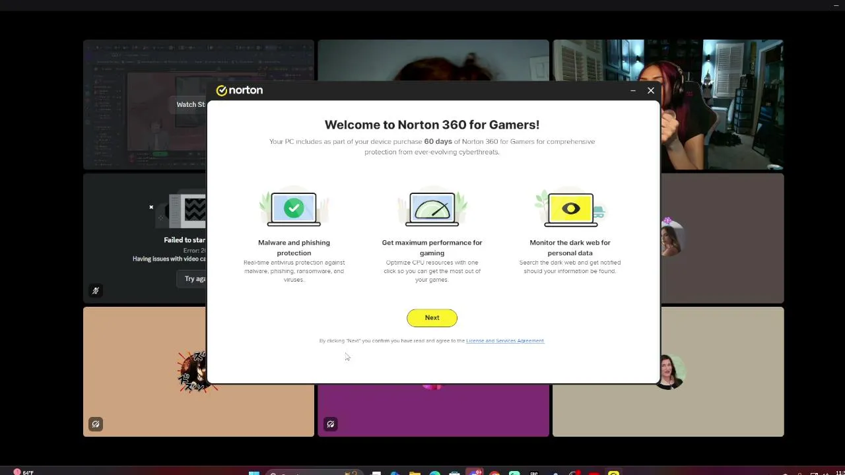The height and width of the screenshot is (475, 845).
Task: Click the Norton checkmark logo
Action: (x=222, y=90)
